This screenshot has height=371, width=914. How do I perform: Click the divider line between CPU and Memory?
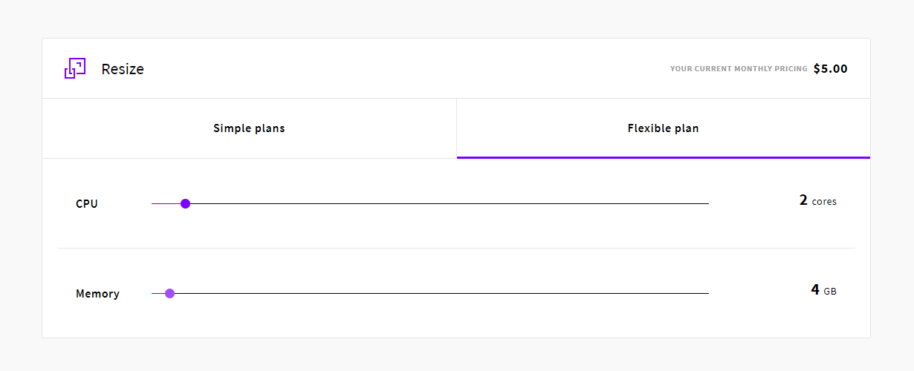(456, 248)
